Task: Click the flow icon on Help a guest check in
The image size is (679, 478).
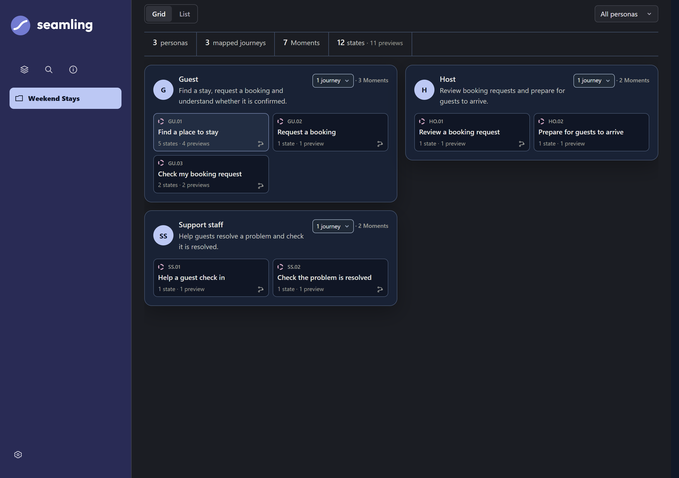Action: (260, 289)
